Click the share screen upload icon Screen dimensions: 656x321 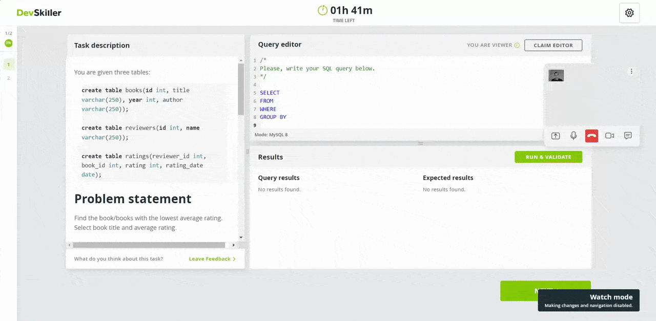pos(556,136)
